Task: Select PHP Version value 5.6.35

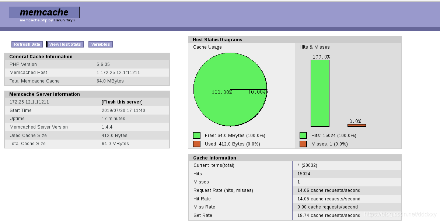Action: click(103, 64)
